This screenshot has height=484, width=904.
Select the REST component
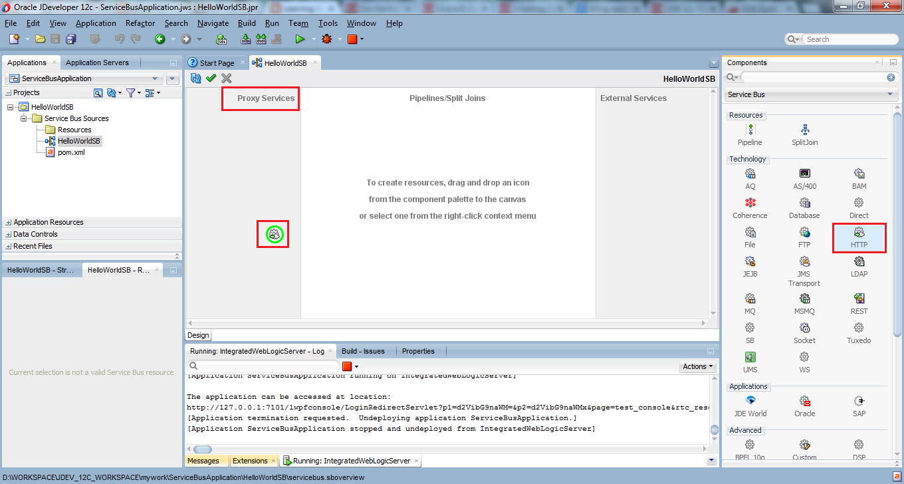[x=859, y=303]
